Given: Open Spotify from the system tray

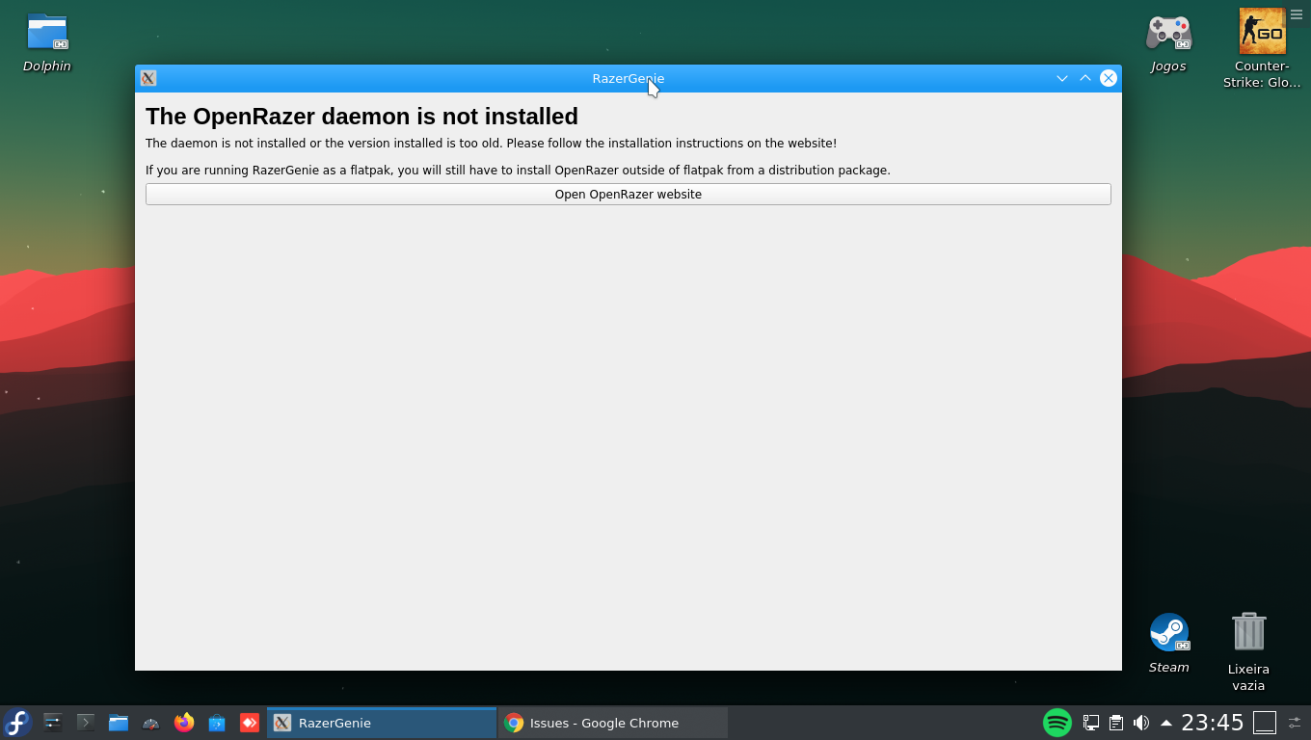Looking at the screenshot, I should pyautogui.click(x=1057, y=722).
